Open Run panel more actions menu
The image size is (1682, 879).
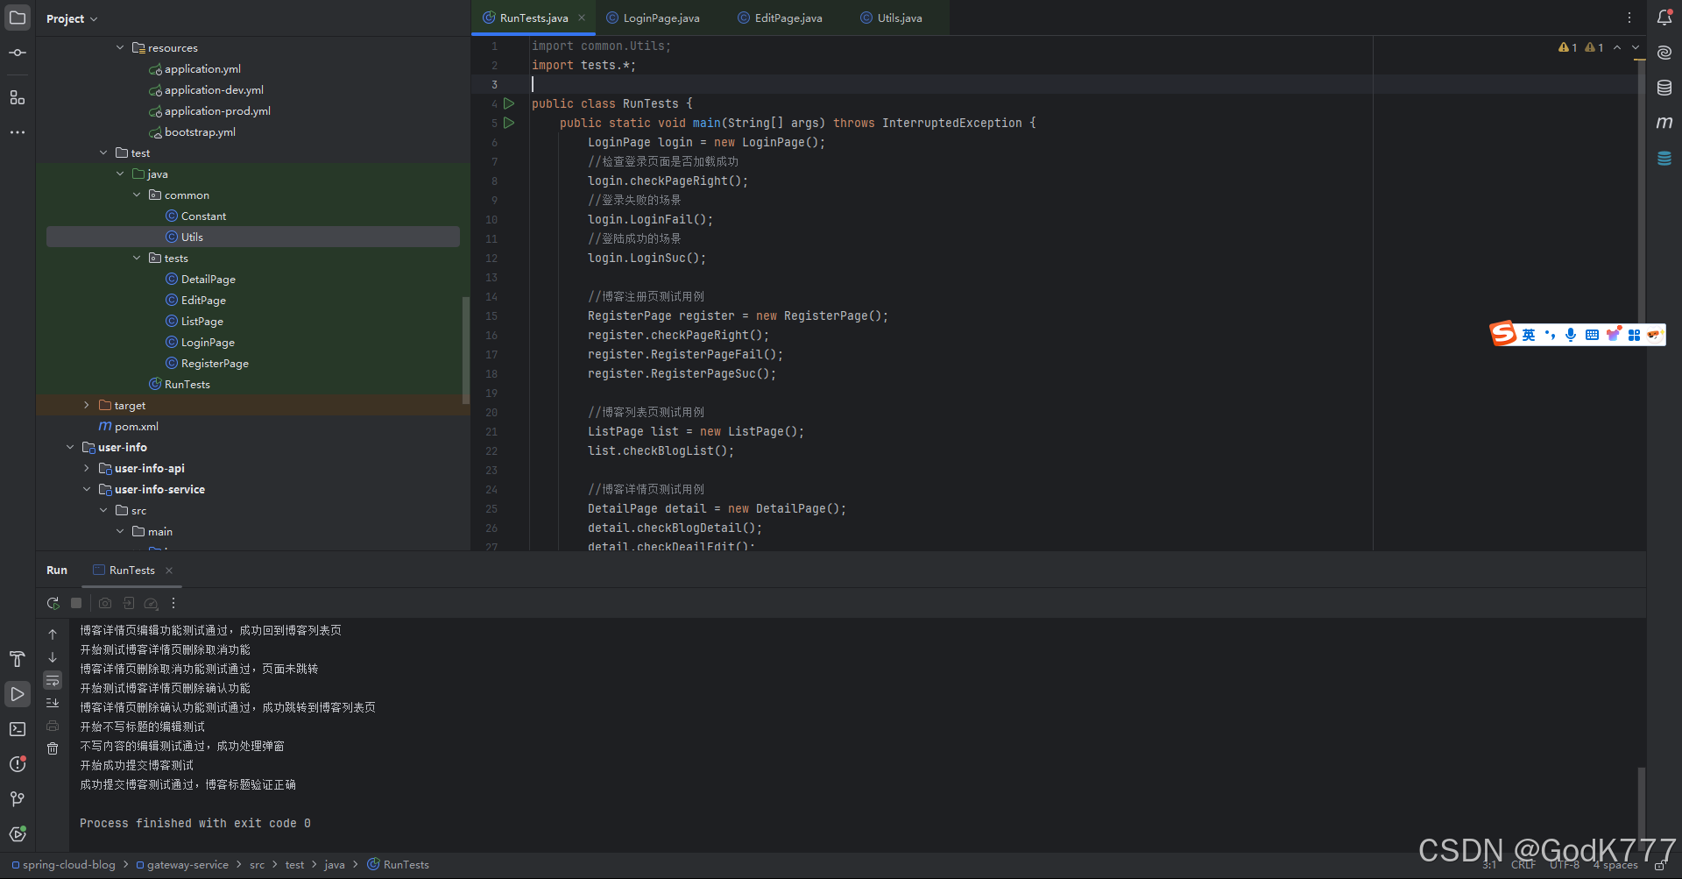[173, 603]
